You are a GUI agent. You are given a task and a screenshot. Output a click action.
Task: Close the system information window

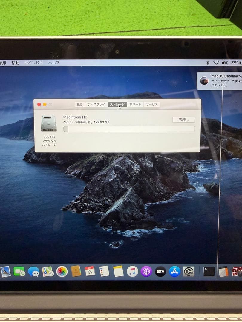(39, 105)
